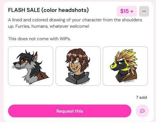This screenshot has height=122, width=156.
Task: Click the wolf's yellow eye in the thumbnail
Action: tap(26, 62)
